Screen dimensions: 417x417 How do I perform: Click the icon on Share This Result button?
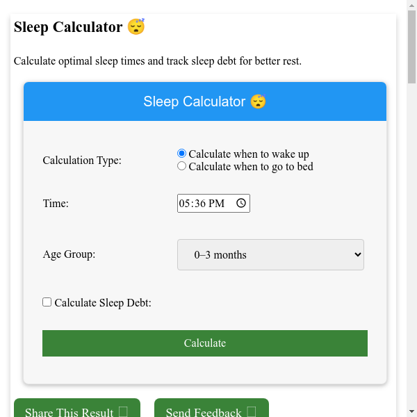pyautogui.click(x=123, y=413)
